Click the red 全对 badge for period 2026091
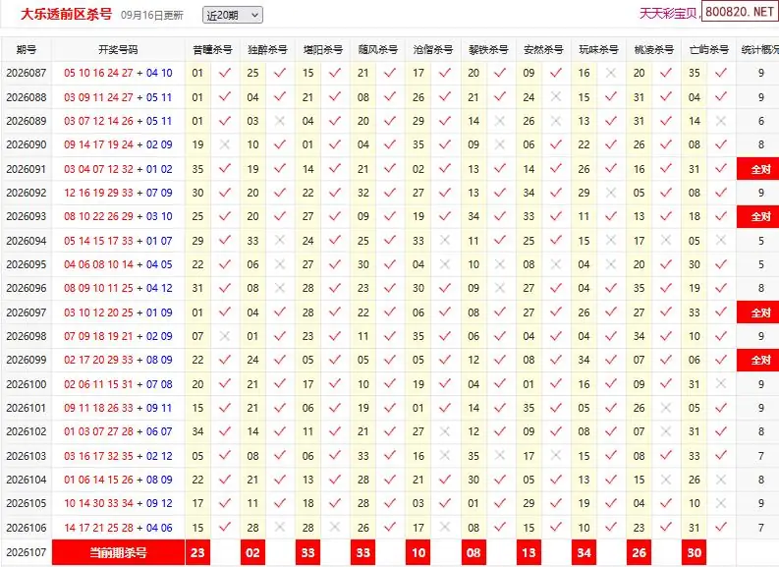Image resolution: width=779 pixels, height=567 pixels. (x=757, y=169)
